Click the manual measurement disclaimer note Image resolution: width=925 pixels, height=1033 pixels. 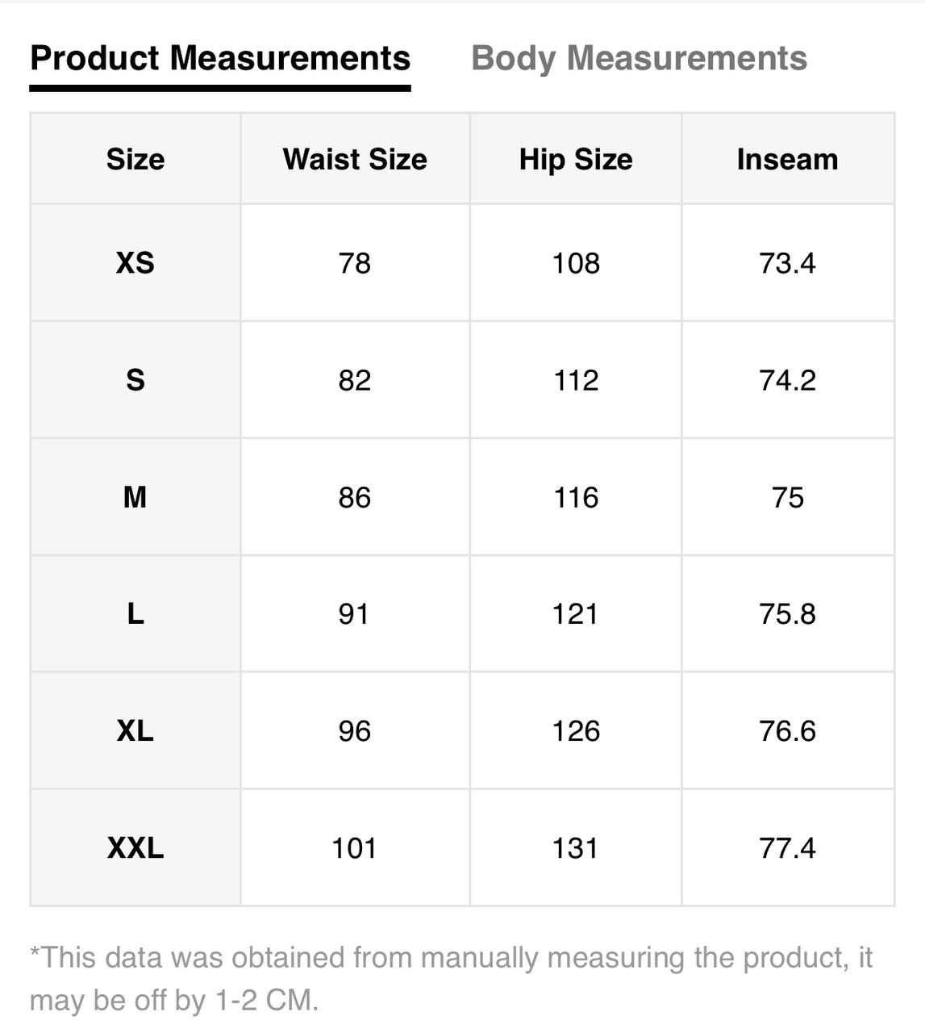[x=451, y=978]
